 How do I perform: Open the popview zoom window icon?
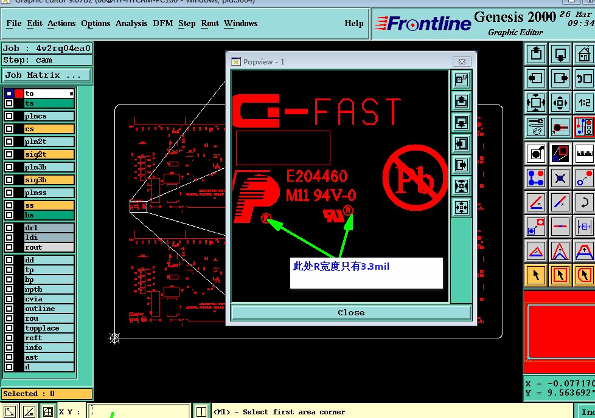pos(560,154)
